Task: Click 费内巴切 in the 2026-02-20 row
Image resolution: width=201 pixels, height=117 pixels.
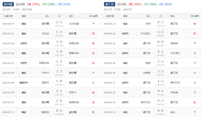Action: 145,102
